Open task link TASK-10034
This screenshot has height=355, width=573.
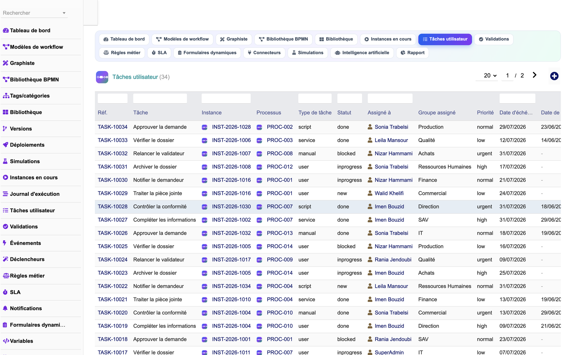(112, 127)
